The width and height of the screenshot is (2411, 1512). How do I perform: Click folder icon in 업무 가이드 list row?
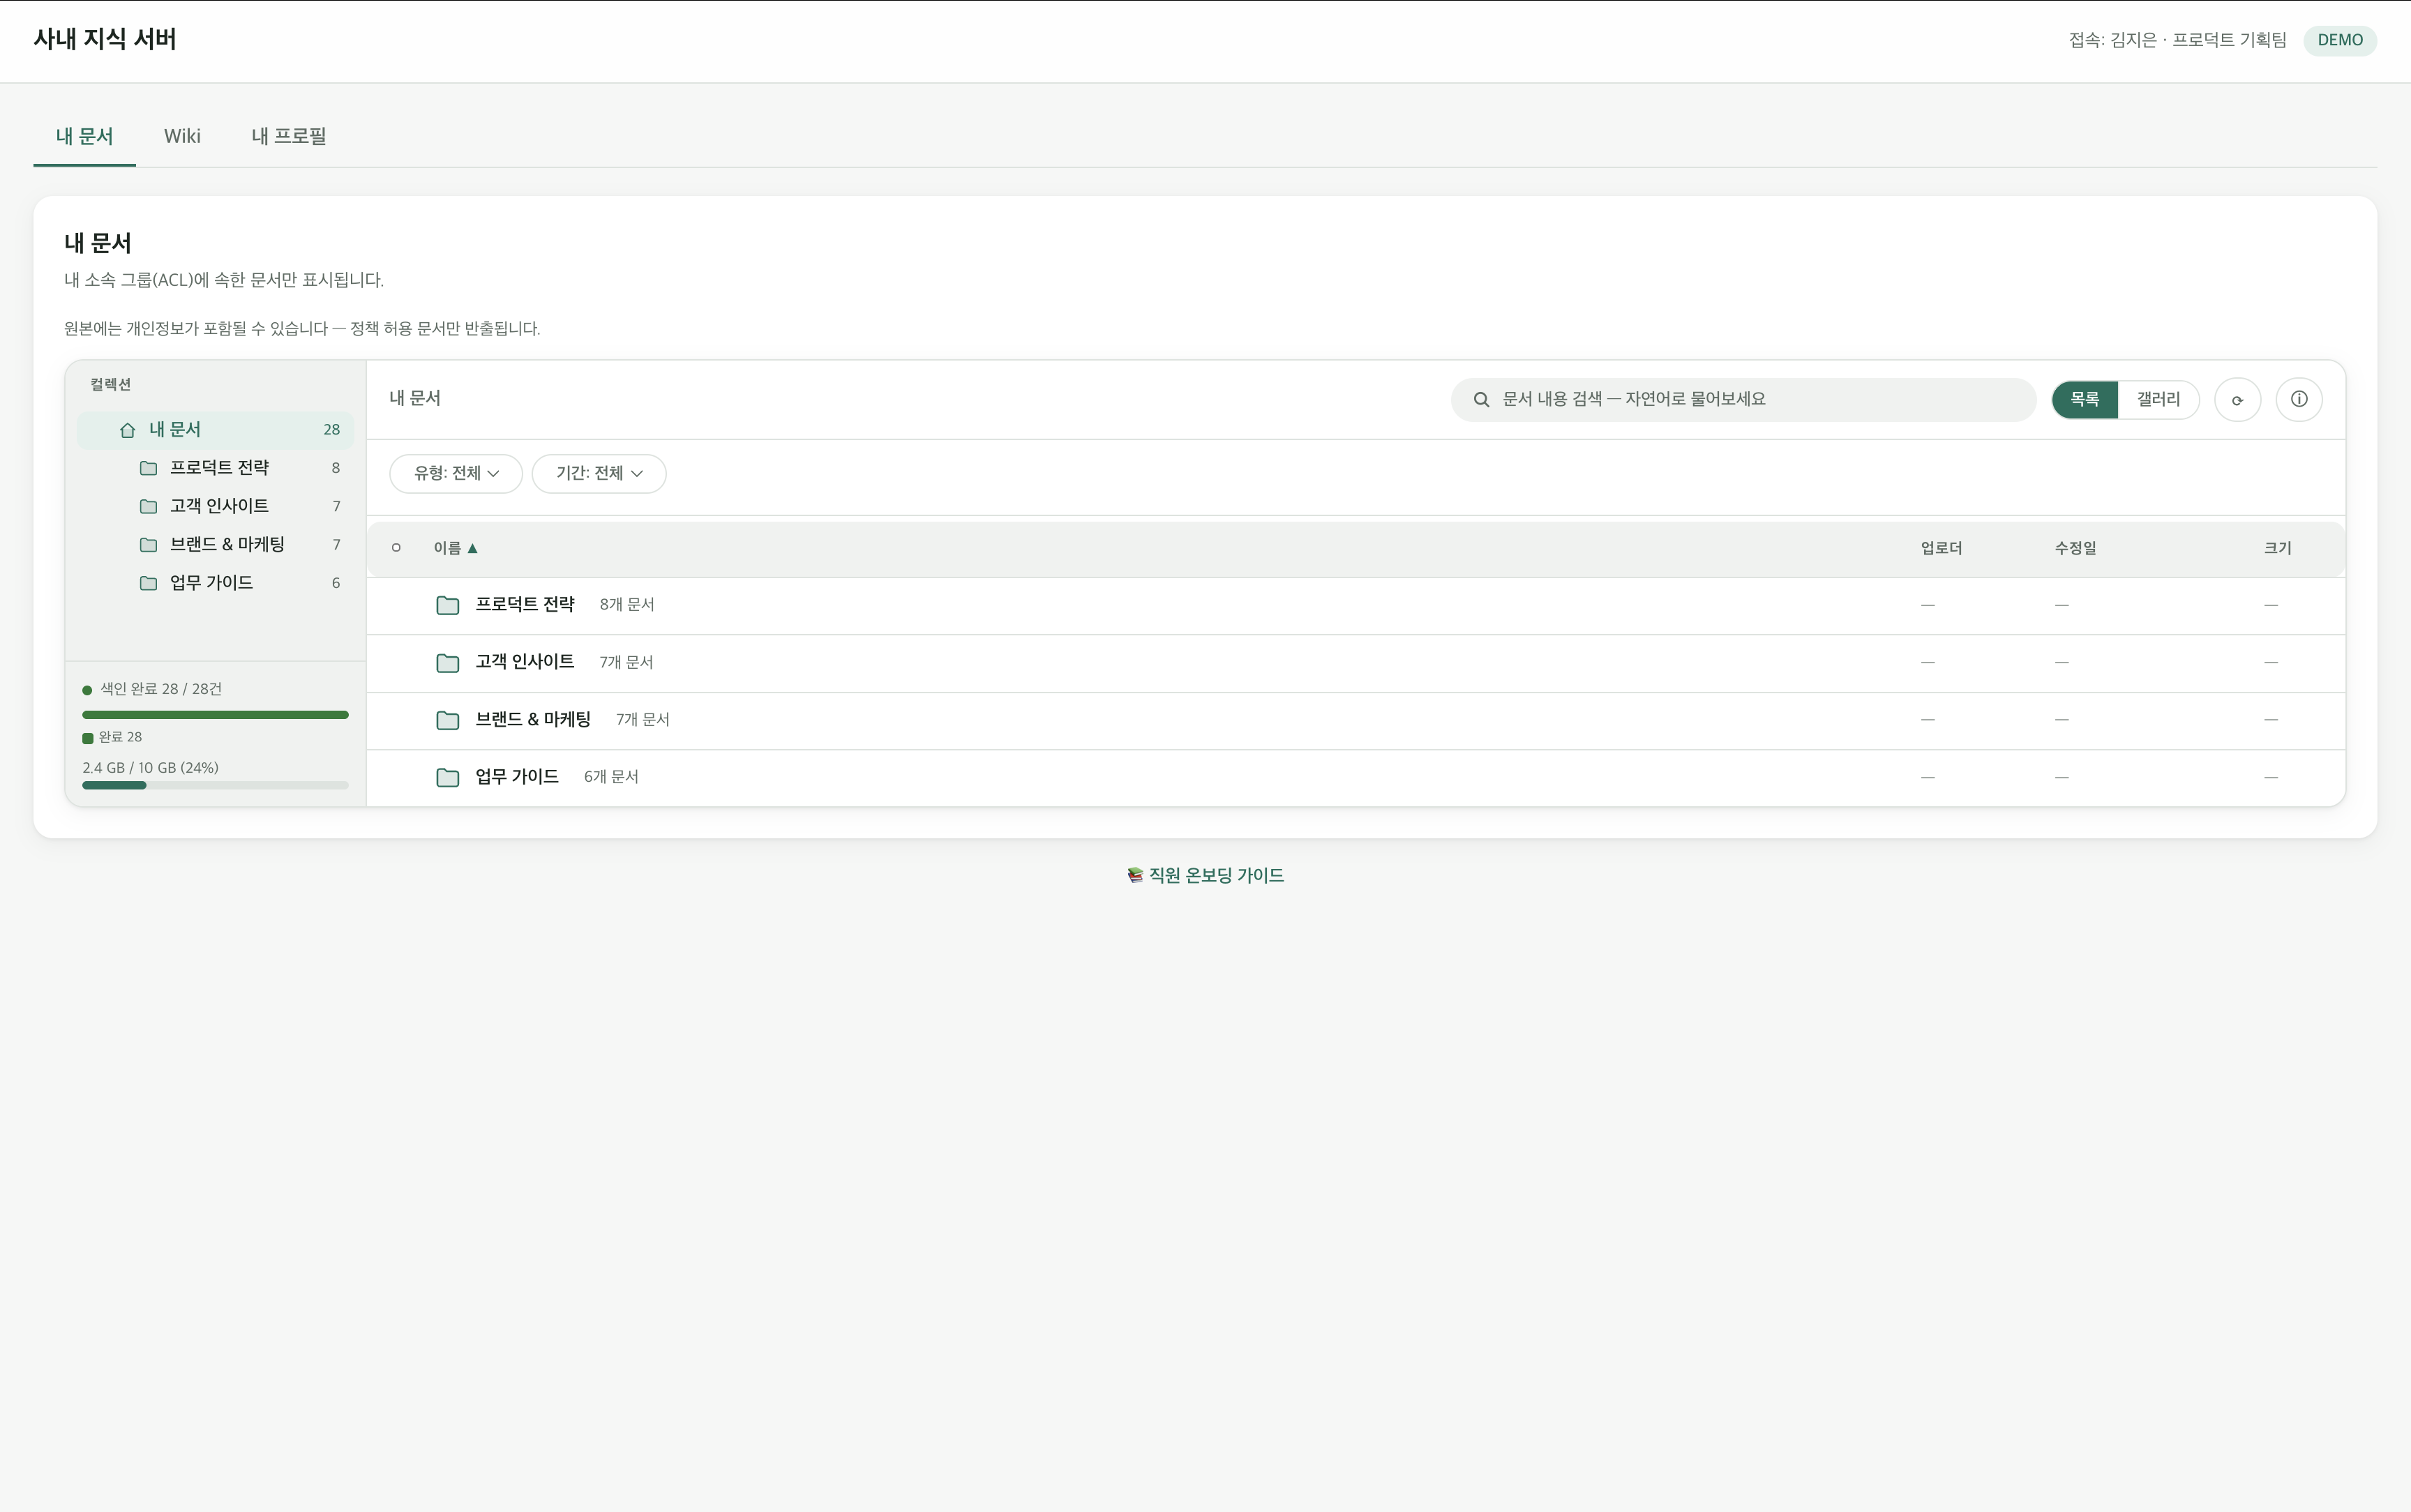click(x=448, y=777)
